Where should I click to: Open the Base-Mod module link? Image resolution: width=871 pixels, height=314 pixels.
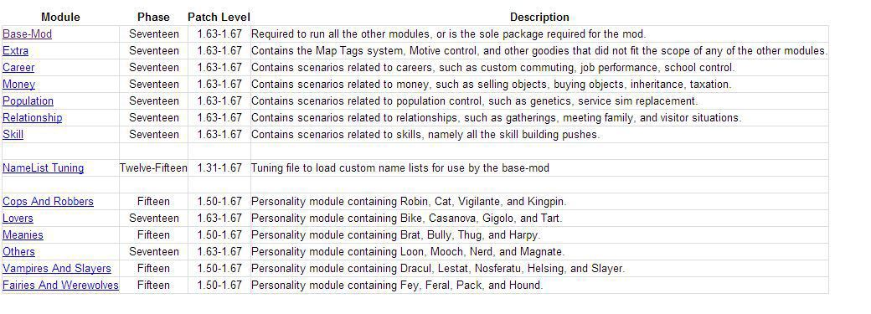click(27, 33)
